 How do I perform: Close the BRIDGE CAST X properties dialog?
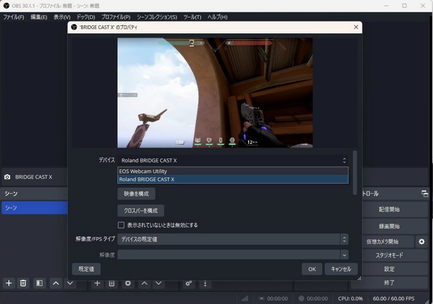tap(356, 27)
